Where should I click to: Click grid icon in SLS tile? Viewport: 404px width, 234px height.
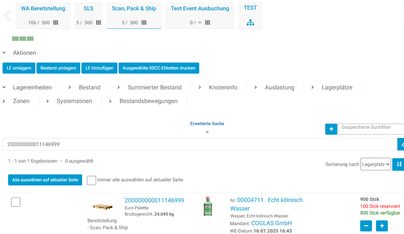(98, 23)
